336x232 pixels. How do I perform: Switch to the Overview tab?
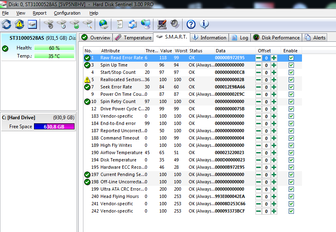tap(96, 38)
